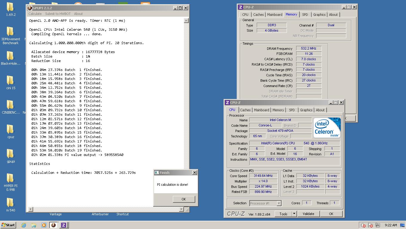Click the Intel Celeron M name field
Image resolution: width=406 pixels, height=229 pixels.
[x=280, y=120]
